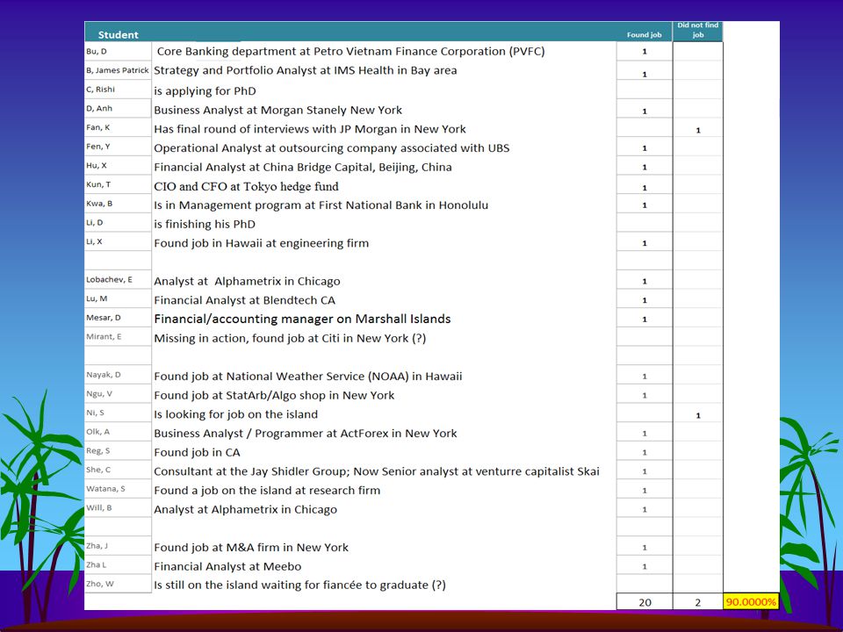Image resolution: width=843 pixels, height=632 pixels.
Task: Select CIO and CFO at Tokyo hedge fund
Action: [x=246, y=186]
